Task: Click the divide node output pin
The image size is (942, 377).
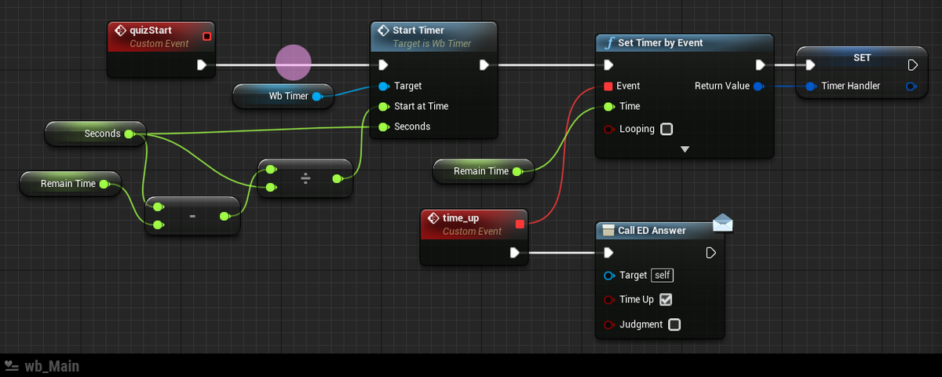Action: (338, 179)
